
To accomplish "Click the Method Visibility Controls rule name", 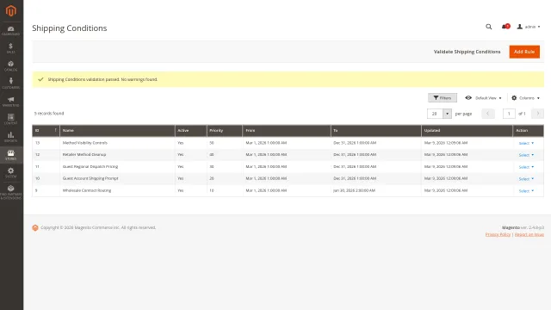I will click(x=84, y=143).
